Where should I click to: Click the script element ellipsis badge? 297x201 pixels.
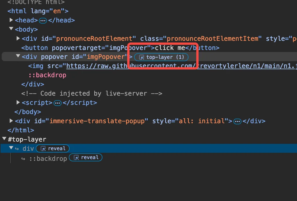click(58, 103)
